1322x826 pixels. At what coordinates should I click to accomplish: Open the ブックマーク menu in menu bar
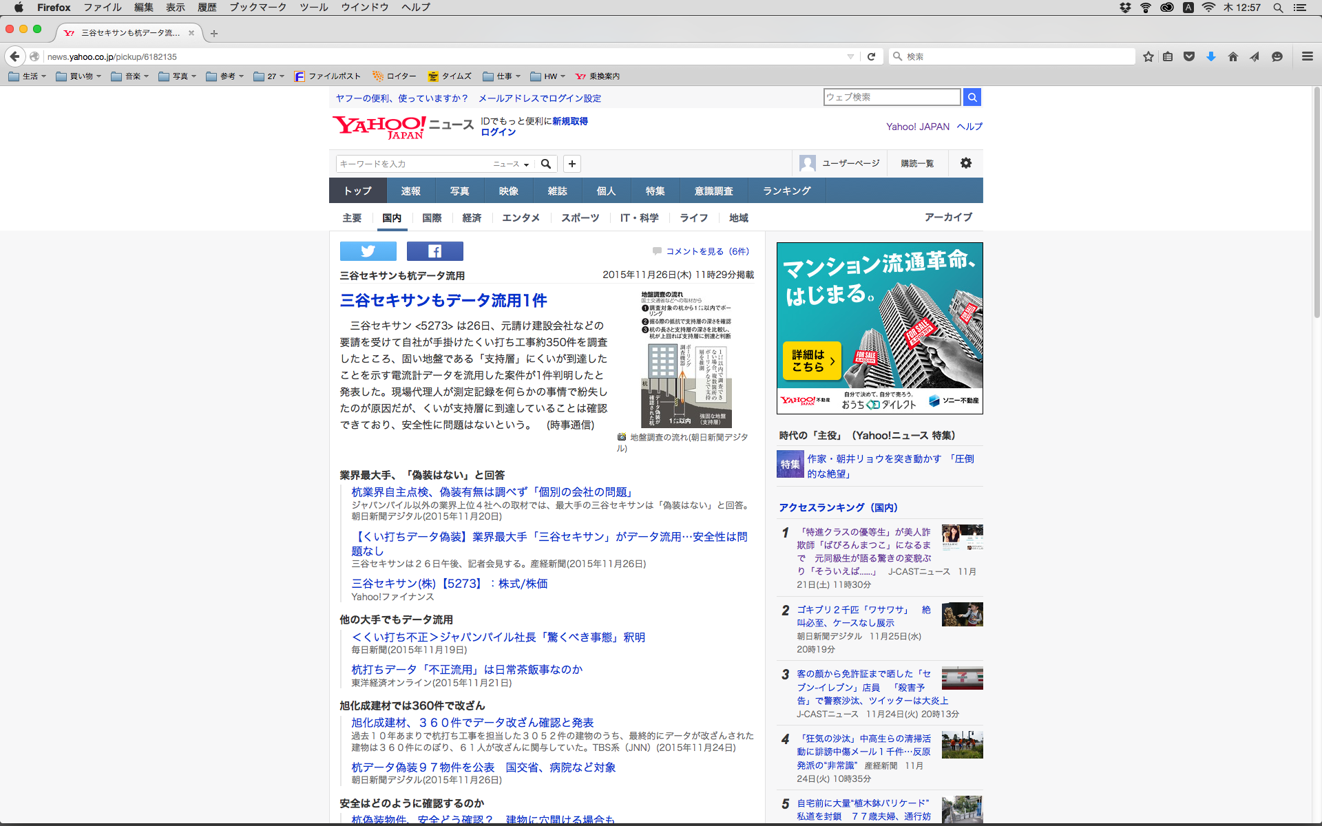click(258, 8)
